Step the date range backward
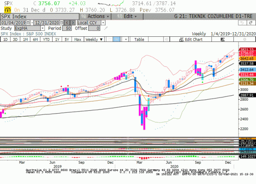 (67, 23)
